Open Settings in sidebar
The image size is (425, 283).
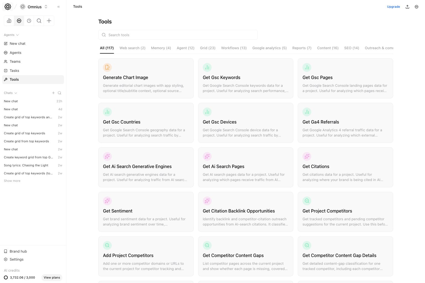pyautogui.click(x=33, y=260)
